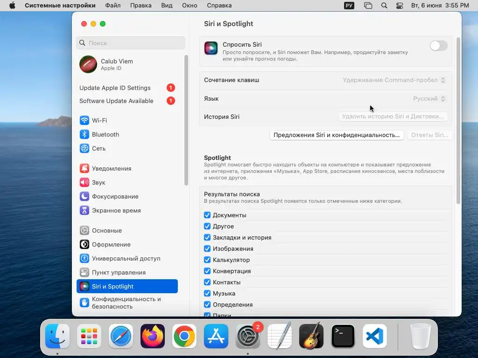Open Уведомления settings

[127, 168]
